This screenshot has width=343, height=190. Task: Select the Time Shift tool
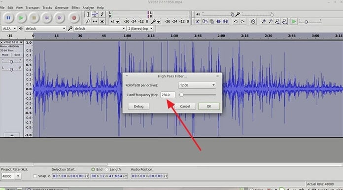click(x=95, y=22)
